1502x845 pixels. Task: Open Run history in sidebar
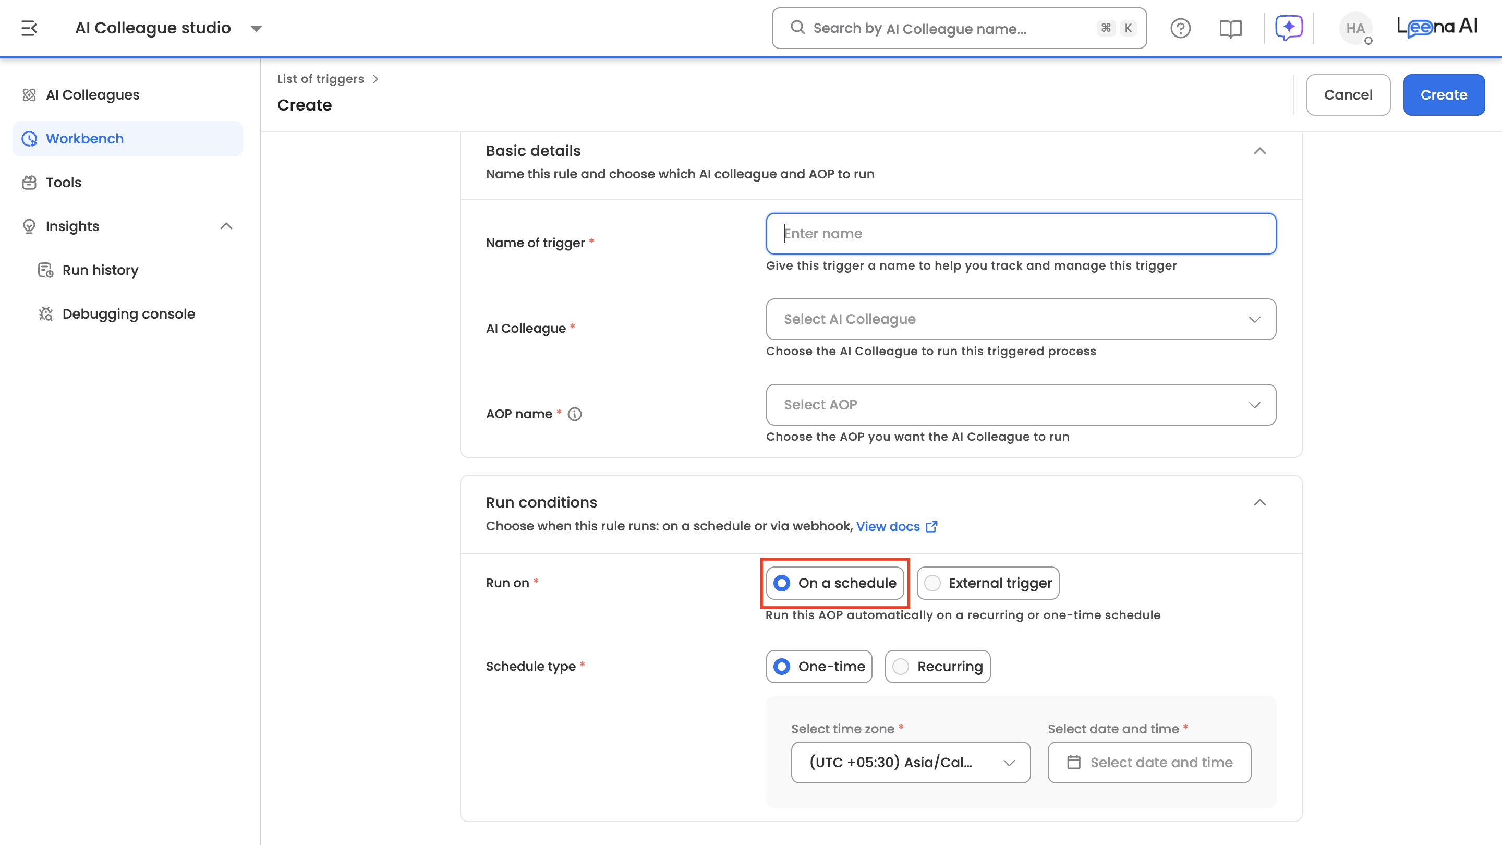coord(128,270)
